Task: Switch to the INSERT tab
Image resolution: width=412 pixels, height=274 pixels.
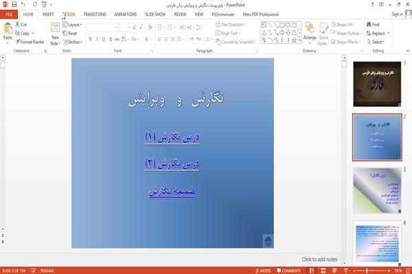Action: 48,14
